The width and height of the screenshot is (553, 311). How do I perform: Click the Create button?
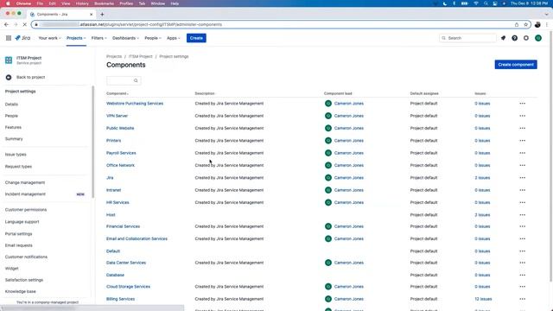[x=196, y=38]
